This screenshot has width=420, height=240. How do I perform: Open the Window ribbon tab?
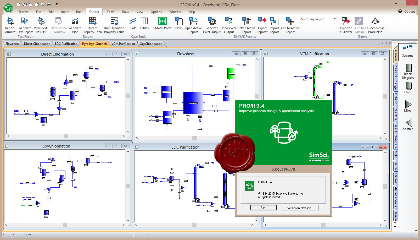(175, 12)
